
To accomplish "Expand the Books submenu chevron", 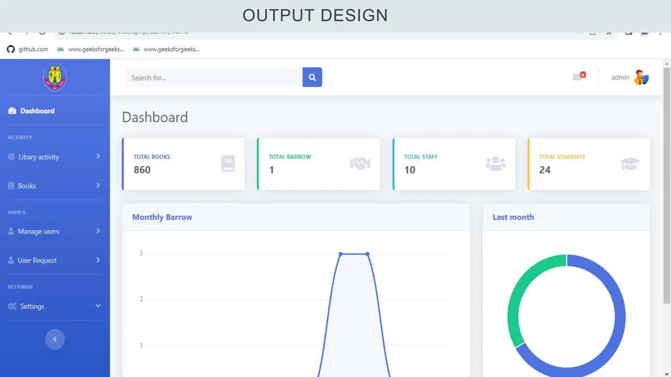I will (98, 185).
